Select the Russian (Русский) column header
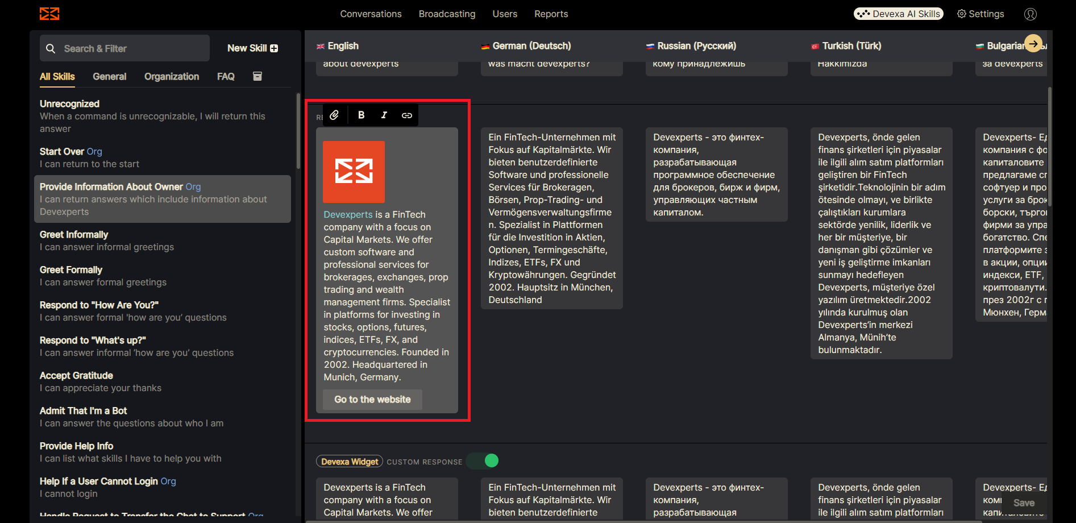Image resolution: width=1076 pixels, height=523 pixels. (x=691, y=46)
